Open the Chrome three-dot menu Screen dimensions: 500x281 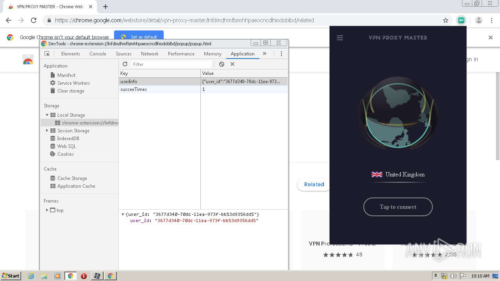[491, 20]
